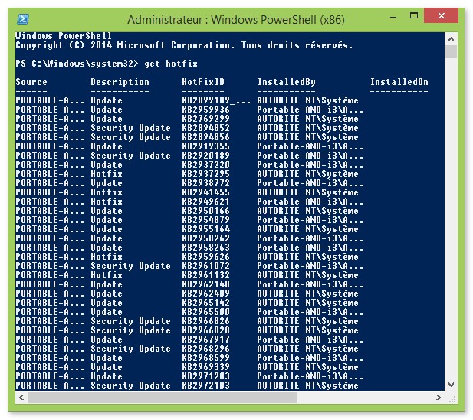473x420 pixels.
Task: Click hotfix ID KB2966826
Action: pos(205,321)
